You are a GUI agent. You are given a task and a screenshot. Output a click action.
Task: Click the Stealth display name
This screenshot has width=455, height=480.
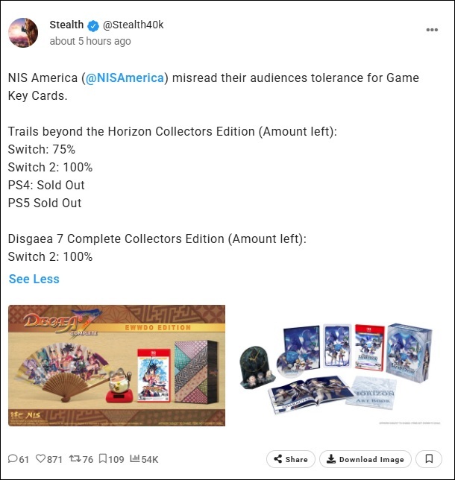tap(66, 25)
